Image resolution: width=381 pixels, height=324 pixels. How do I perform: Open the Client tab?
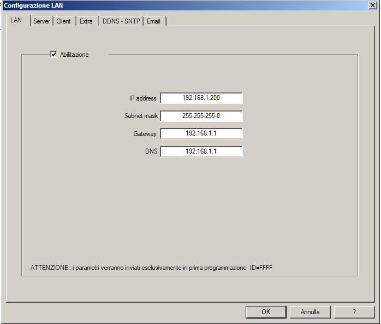pos(64,21)
